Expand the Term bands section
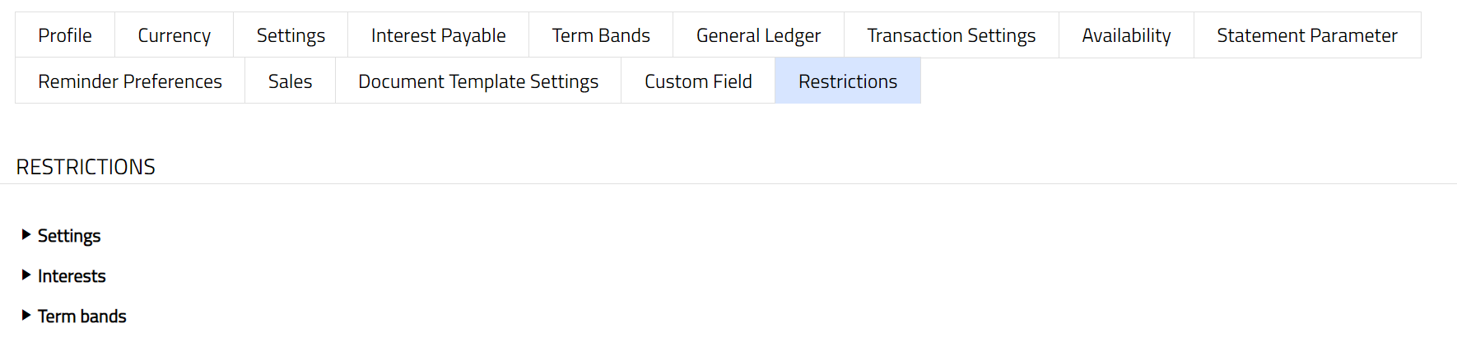 tap(81, 317)
